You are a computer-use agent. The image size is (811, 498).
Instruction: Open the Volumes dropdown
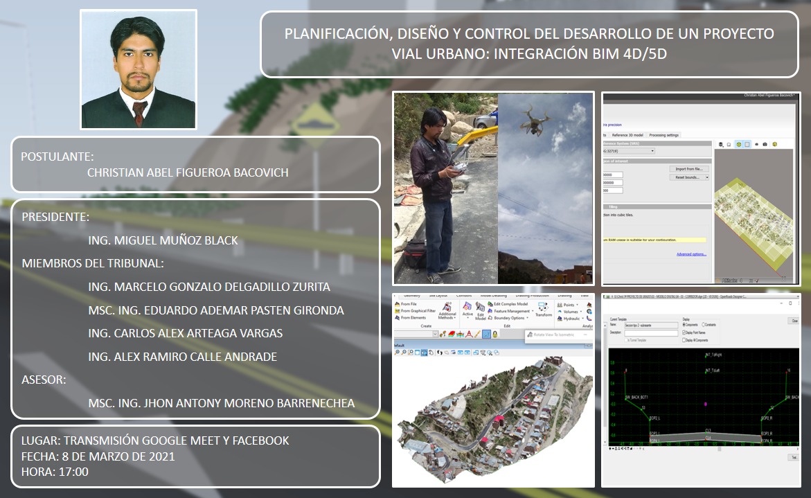(569, 311)
